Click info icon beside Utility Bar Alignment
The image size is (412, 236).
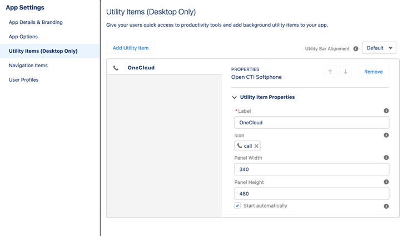[x=355, y=48]
